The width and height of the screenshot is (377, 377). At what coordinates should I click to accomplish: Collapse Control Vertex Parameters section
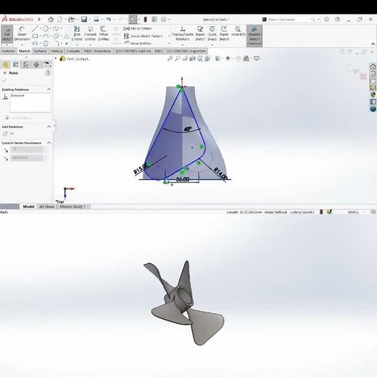49,143
